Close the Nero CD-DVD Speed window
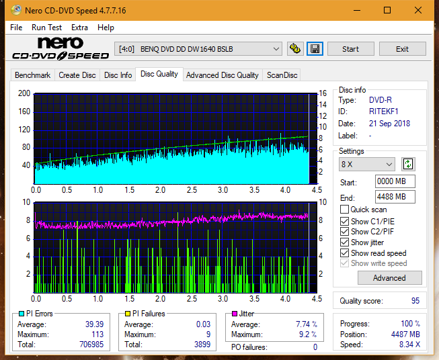 (418, 10)
